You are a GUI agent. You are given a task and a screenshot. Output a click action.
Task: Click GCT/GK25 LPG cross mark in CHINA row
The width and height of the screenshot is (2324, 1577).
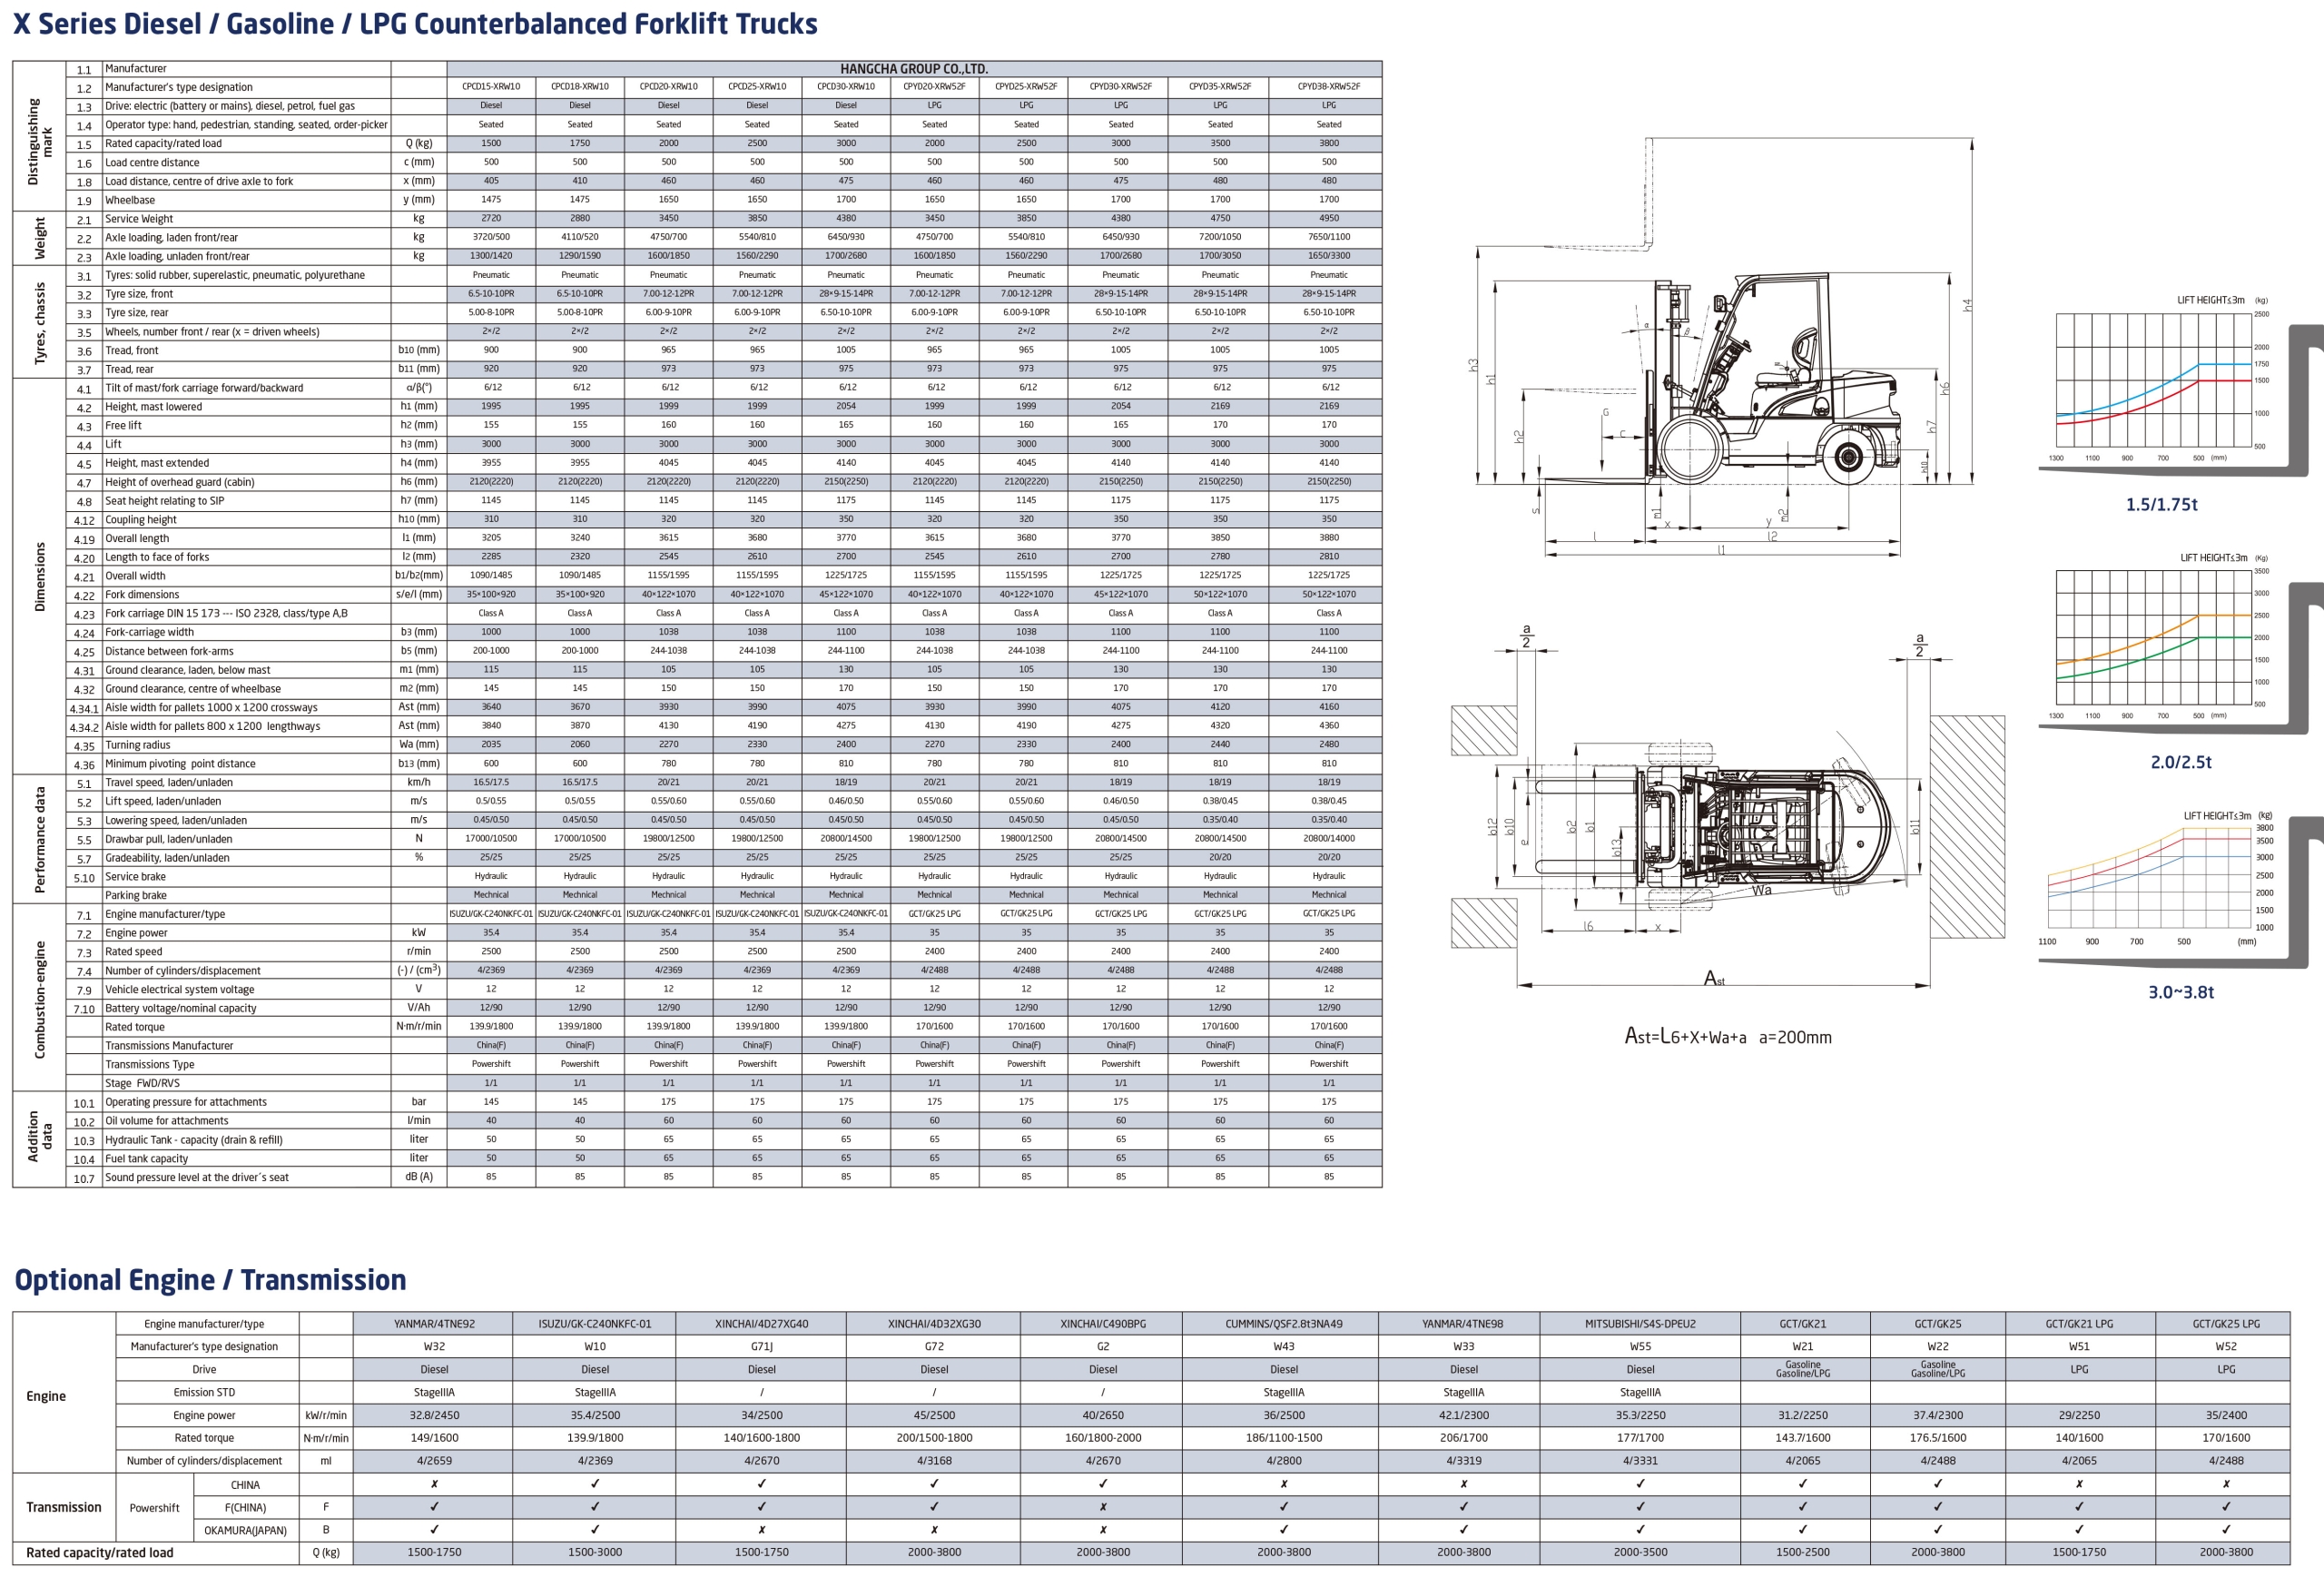(x=2225, y=1484)
